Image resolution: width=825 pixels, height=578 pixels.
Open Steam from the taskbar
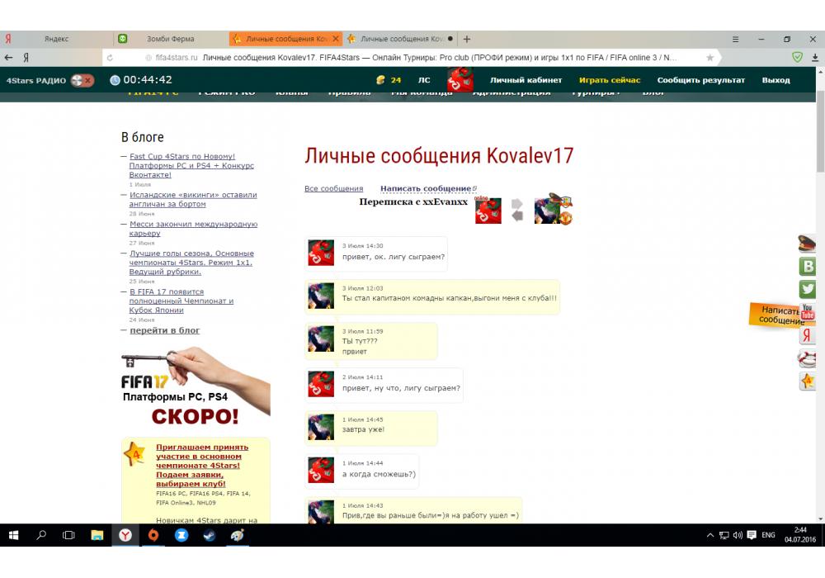click(x=209, y=535)
